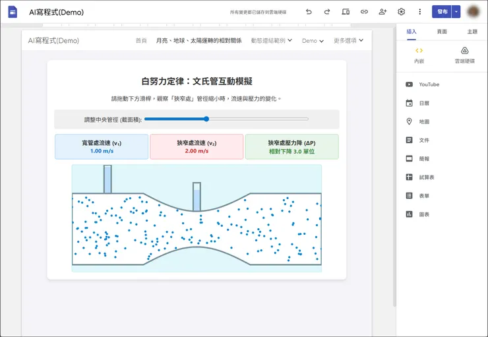Click the 調整中央管徑 (截面積) slider label
The height and width of the screenshot is (337, 488).
click(113, 119)
